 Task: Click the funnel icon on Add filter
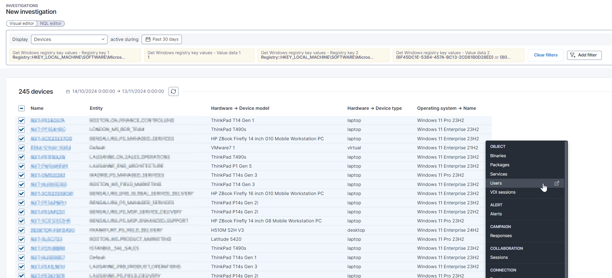[x=573, y=55]
